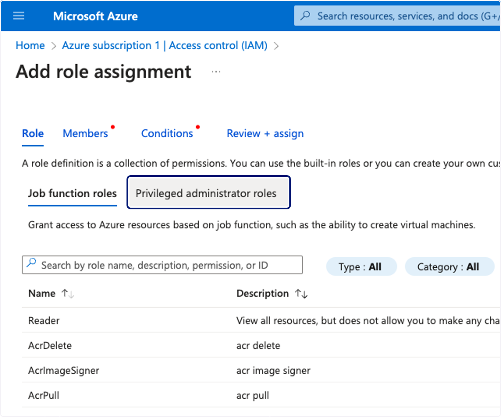Open the ellipsis more options beside title

tap(216, 72)
